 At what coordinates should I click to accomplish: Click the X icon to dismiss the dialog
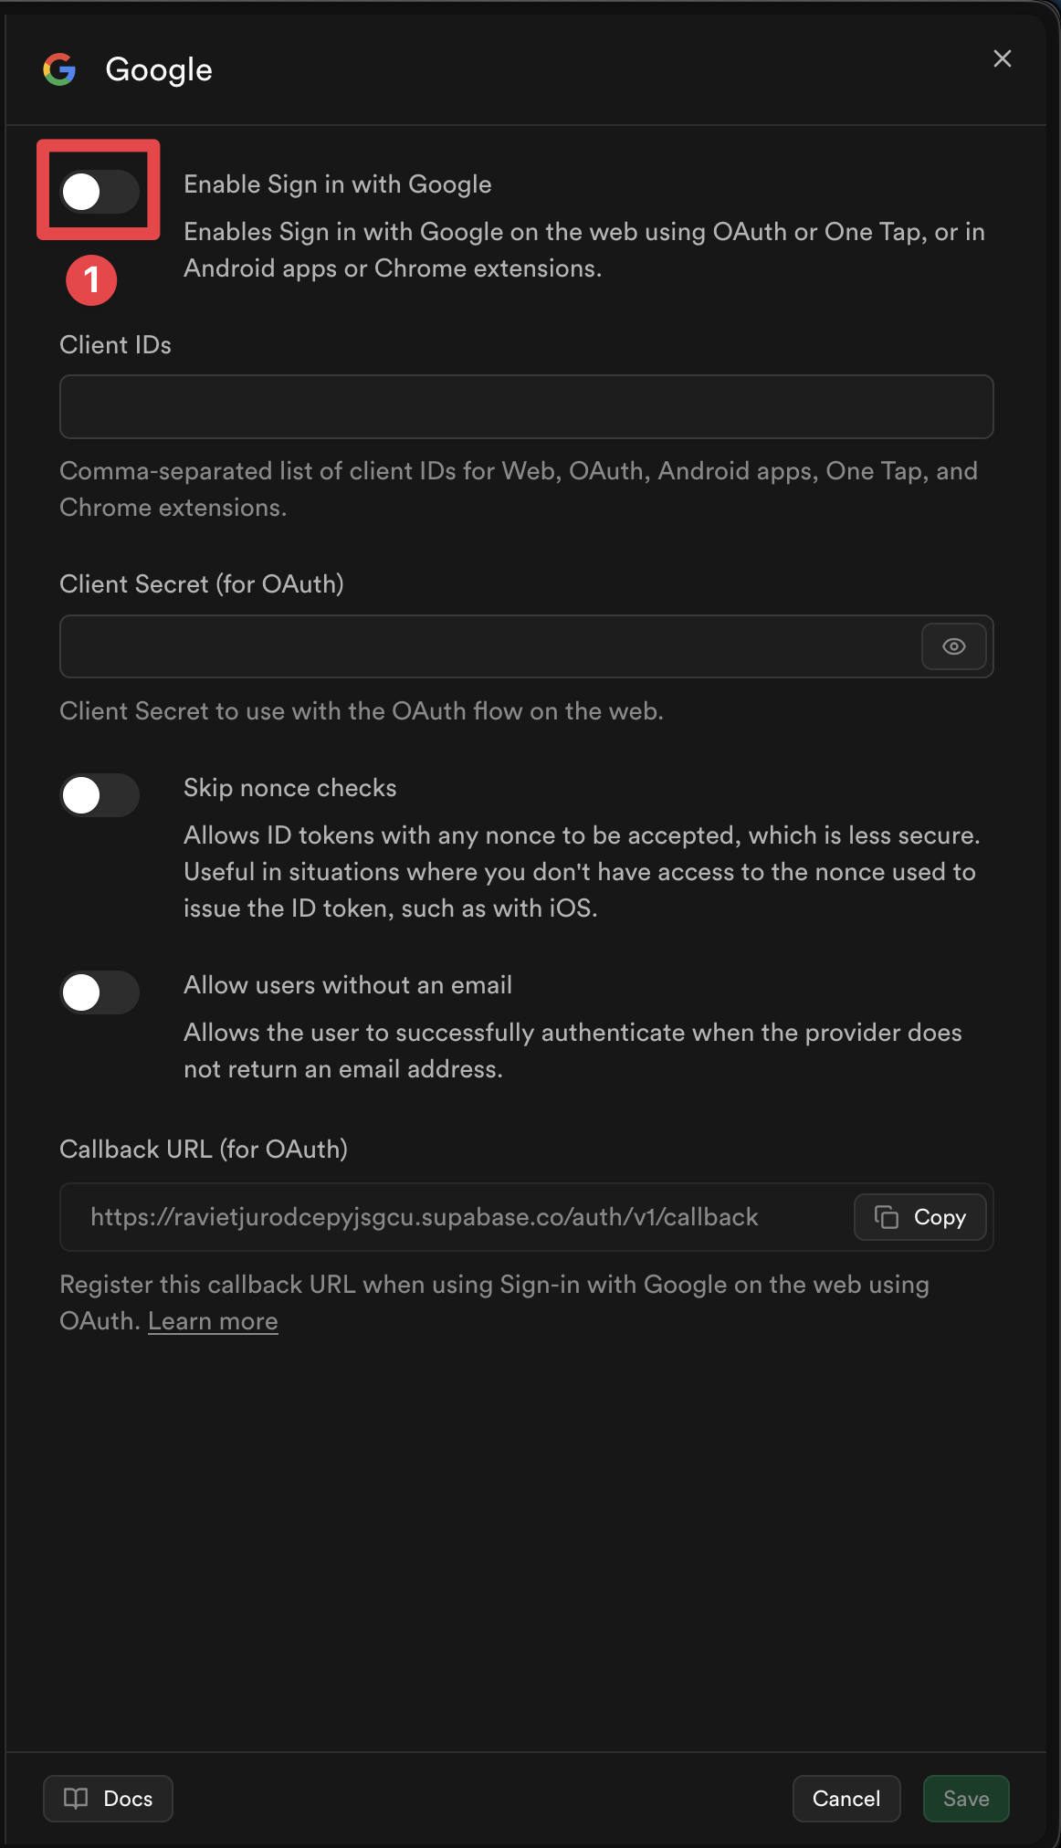pos(1002,58)
